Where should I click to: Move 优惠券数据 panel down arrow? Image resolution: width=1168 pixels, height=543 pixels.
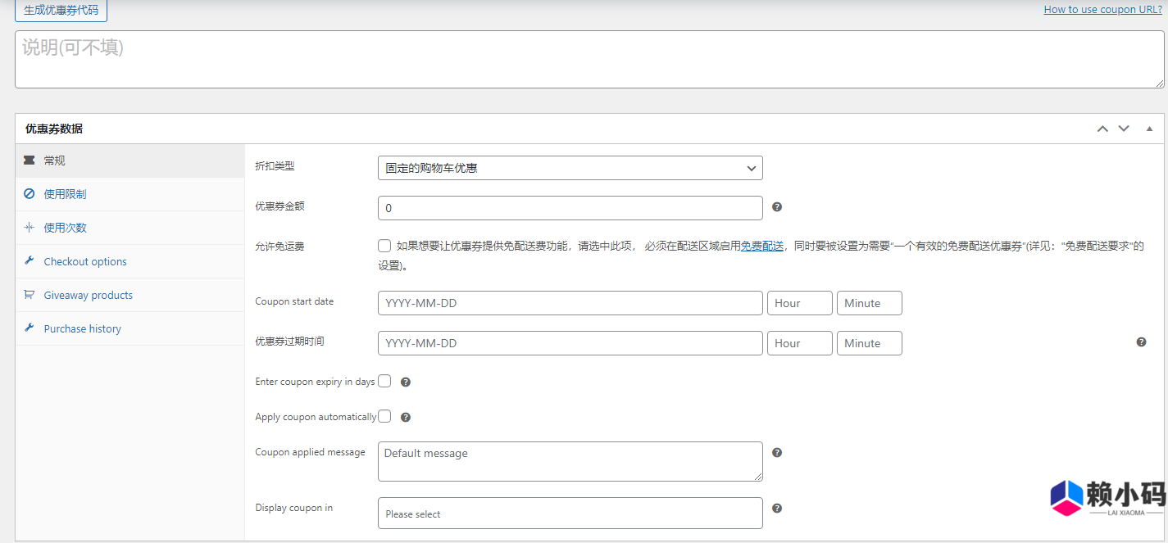[1124, 129]
